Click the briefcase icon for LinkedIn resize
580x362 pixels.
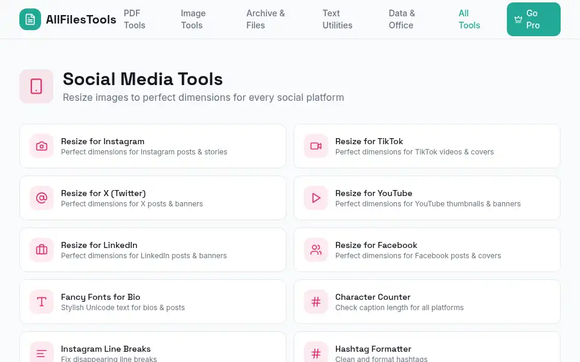[x=42, y=250]
